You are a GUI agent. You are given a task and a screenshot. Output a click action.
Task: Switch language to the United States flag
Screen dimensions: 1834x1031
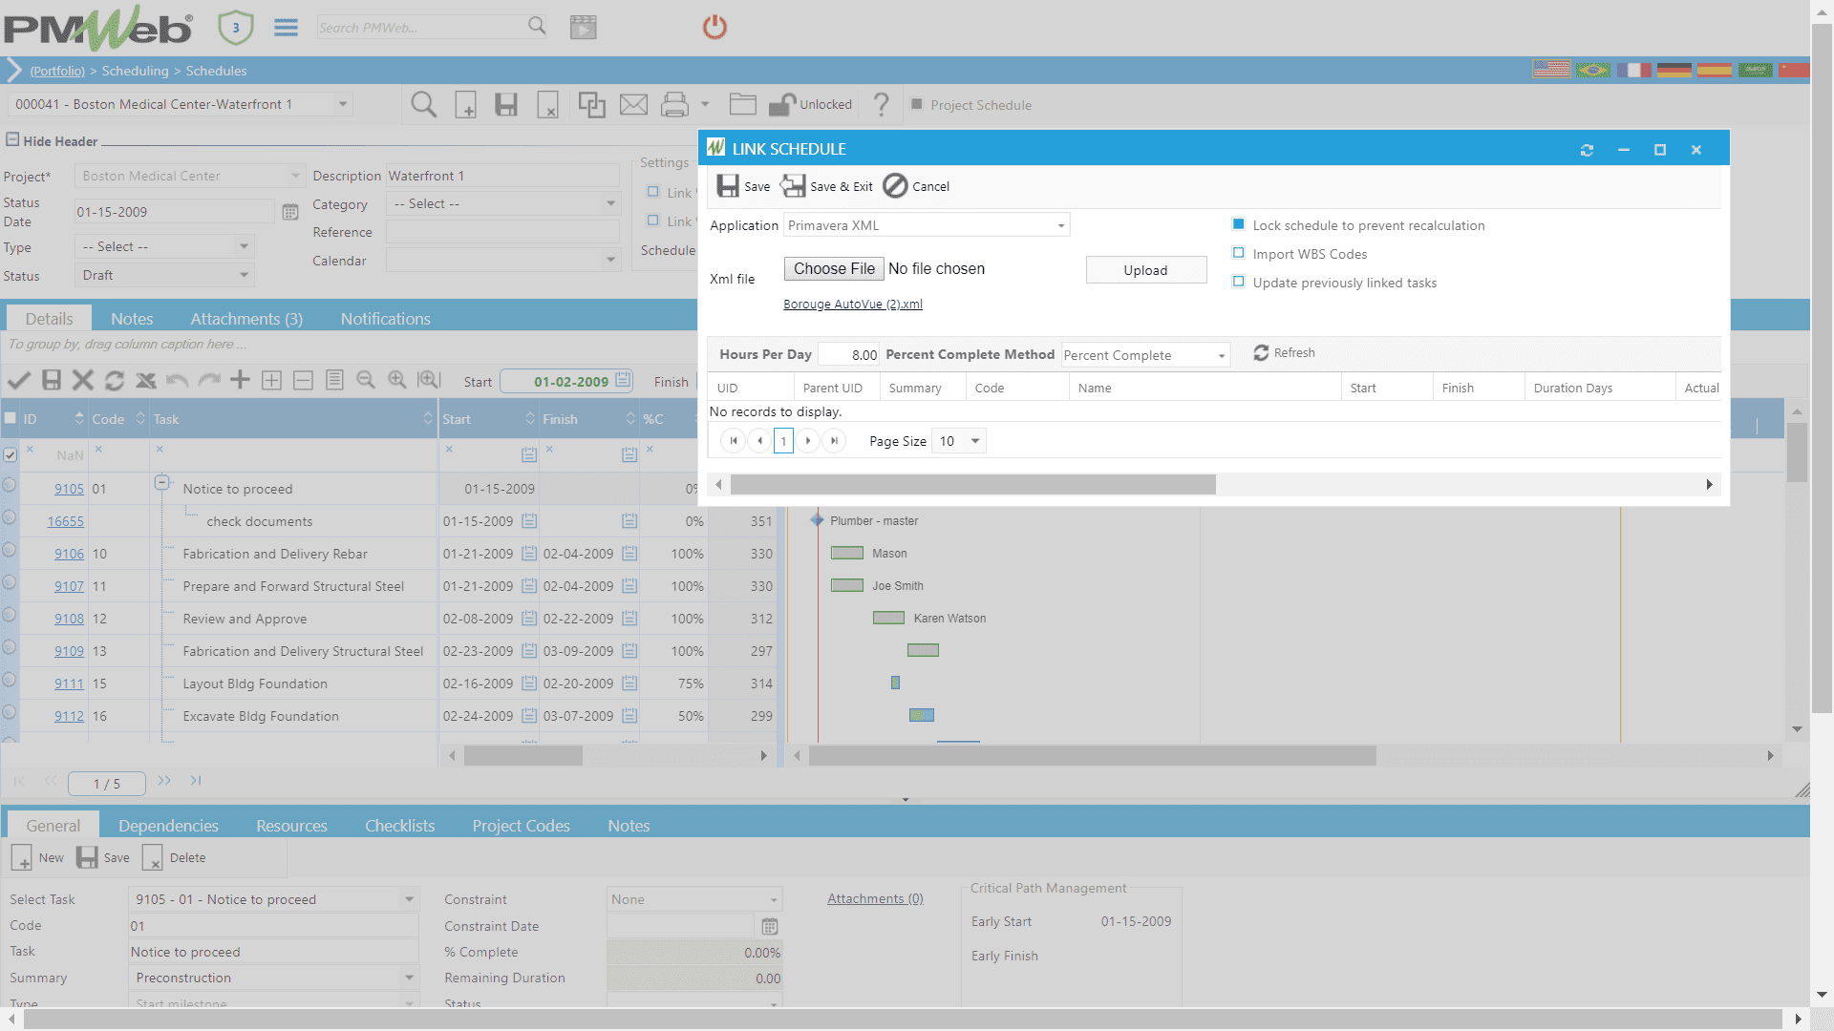click(x=1551, y=70)
